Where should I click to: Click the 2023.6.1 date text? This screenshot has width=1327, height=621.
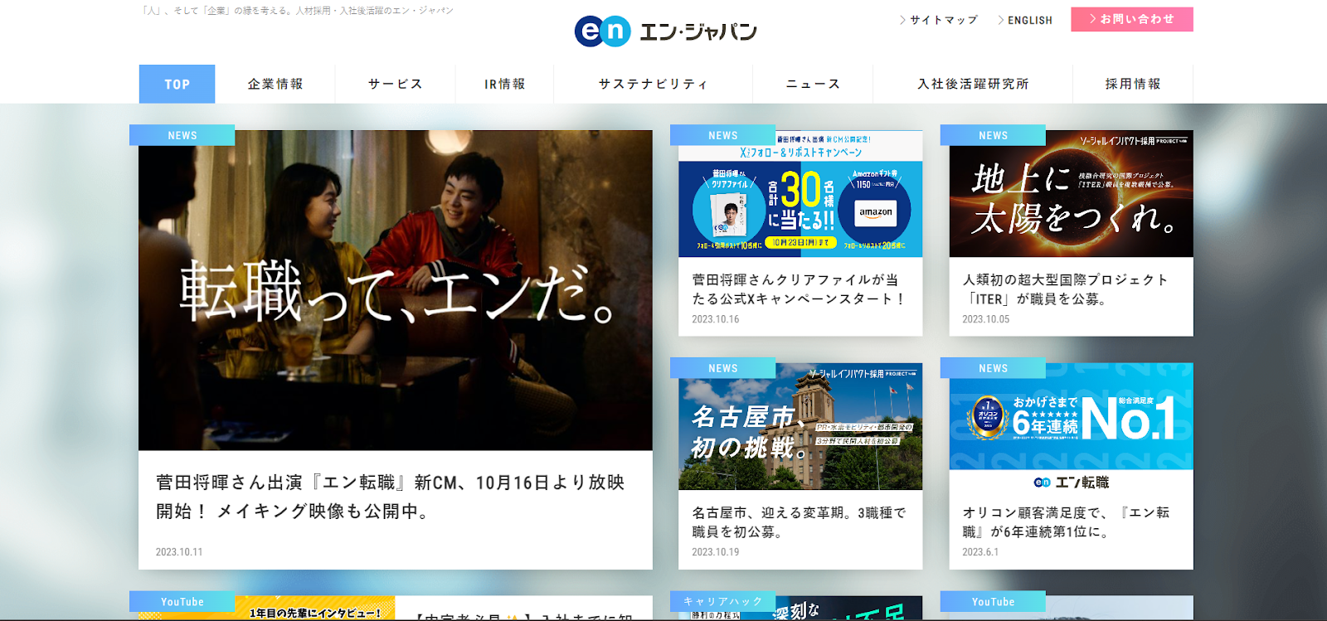point(980,551)
